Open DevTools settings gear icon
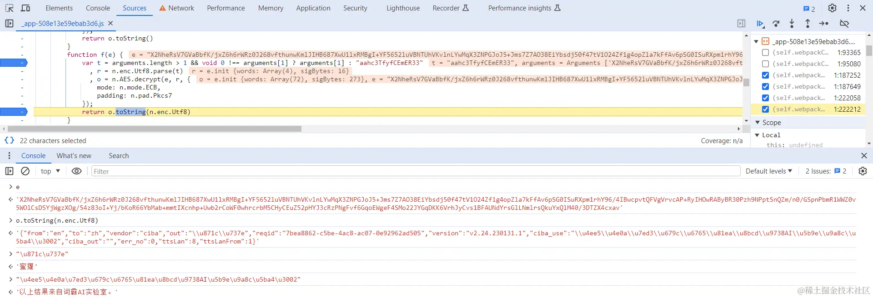This screenshot has height=298, width=873. tap(832, 8)
